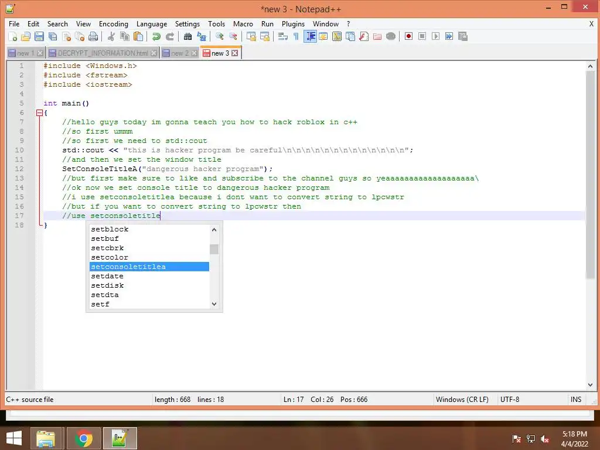
Task: Click Windows (CR LF) in status bar
Action: (462, 400)
